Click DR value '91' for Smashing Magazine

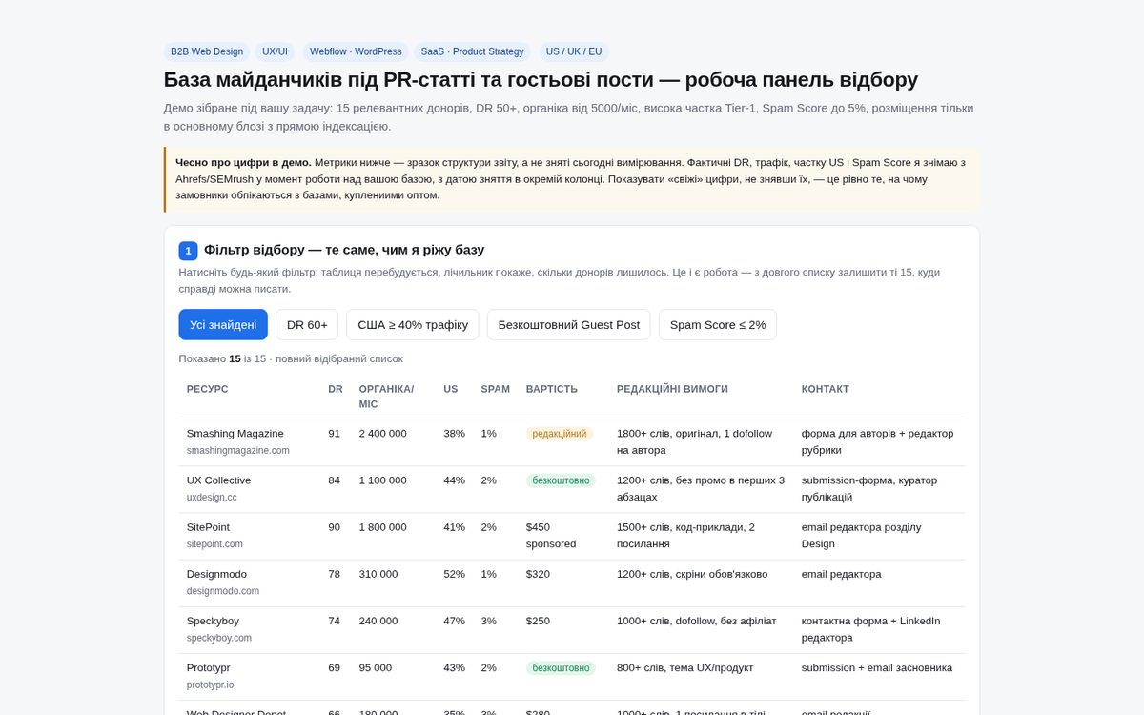click(x=334, y=433)
